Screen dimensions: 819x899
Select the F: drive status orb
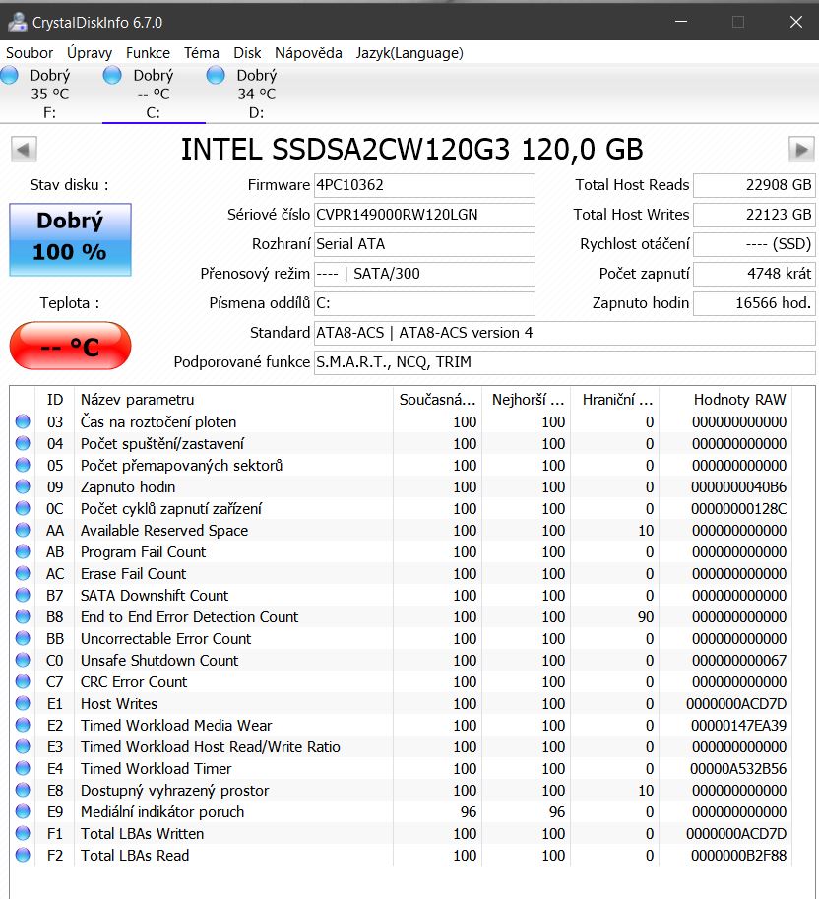click(10, 76)
